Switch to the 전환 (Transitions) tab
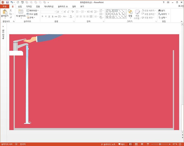Screen dimensions: 184x146 click(x=38, y=6)
